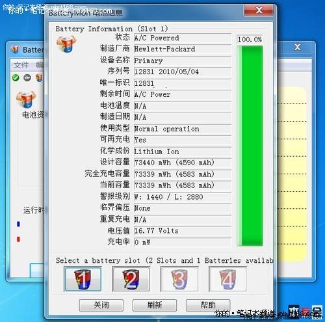Select disabled battery slot 4 icon
325x322 pixels.
(227, 279)
